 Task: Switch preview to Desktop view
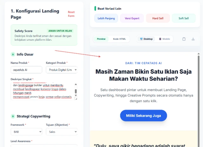(x=146, y=39)
